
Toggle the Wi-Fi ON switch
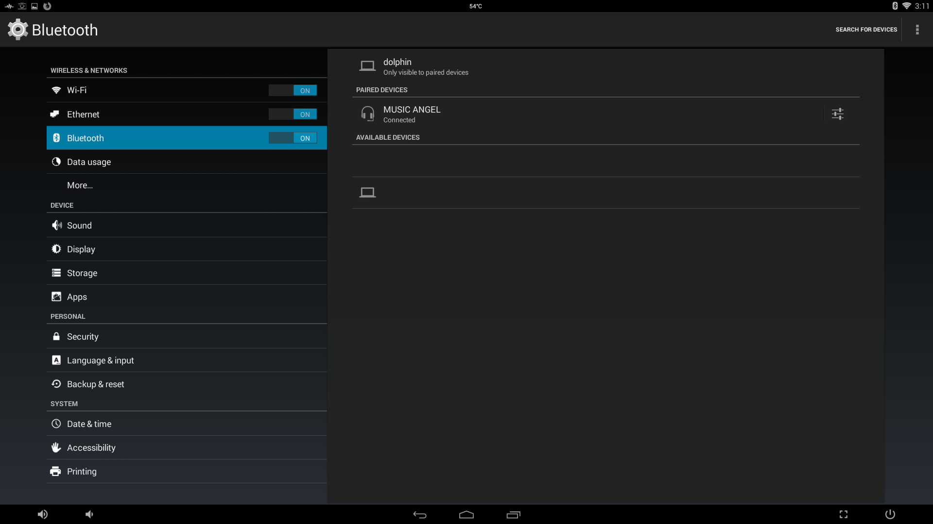pyautogui.click(x=293, y=90)
